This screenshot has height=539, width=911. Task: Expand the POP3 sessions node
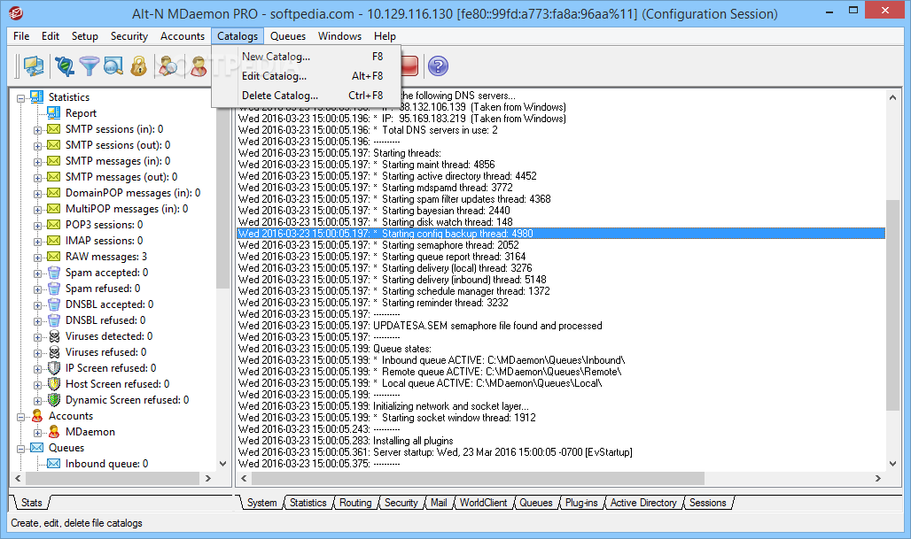(38, 226)
